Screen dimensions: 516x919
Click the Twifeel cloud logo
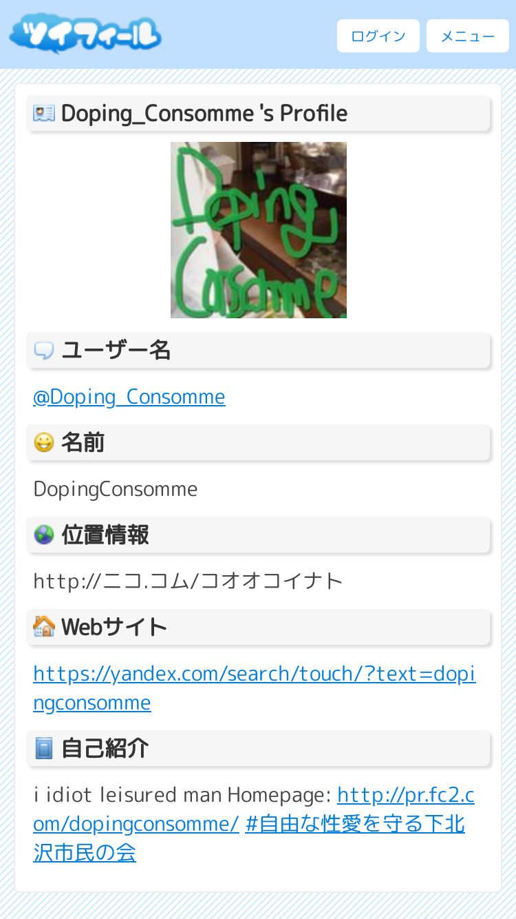[x=85, y=34]
